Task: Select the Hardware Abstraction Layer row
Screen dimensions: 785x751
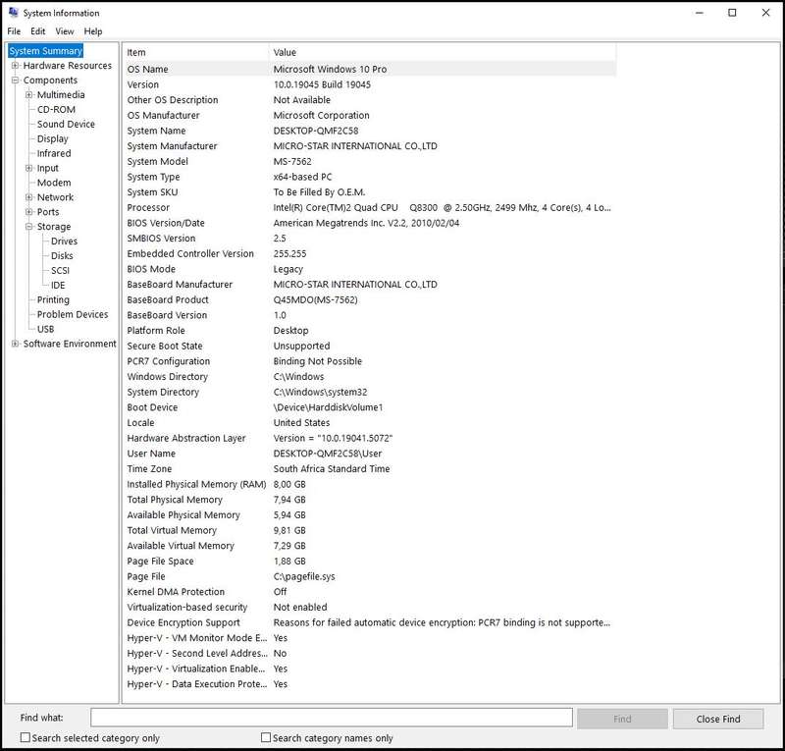Action: pos(370,438)
